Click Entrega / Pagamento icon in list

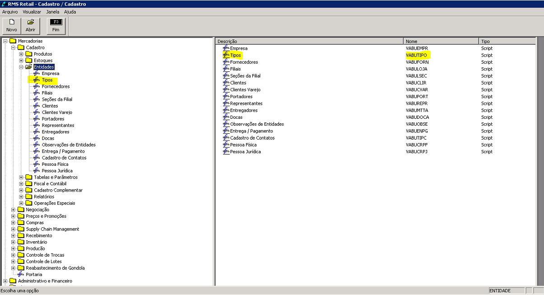226,131
